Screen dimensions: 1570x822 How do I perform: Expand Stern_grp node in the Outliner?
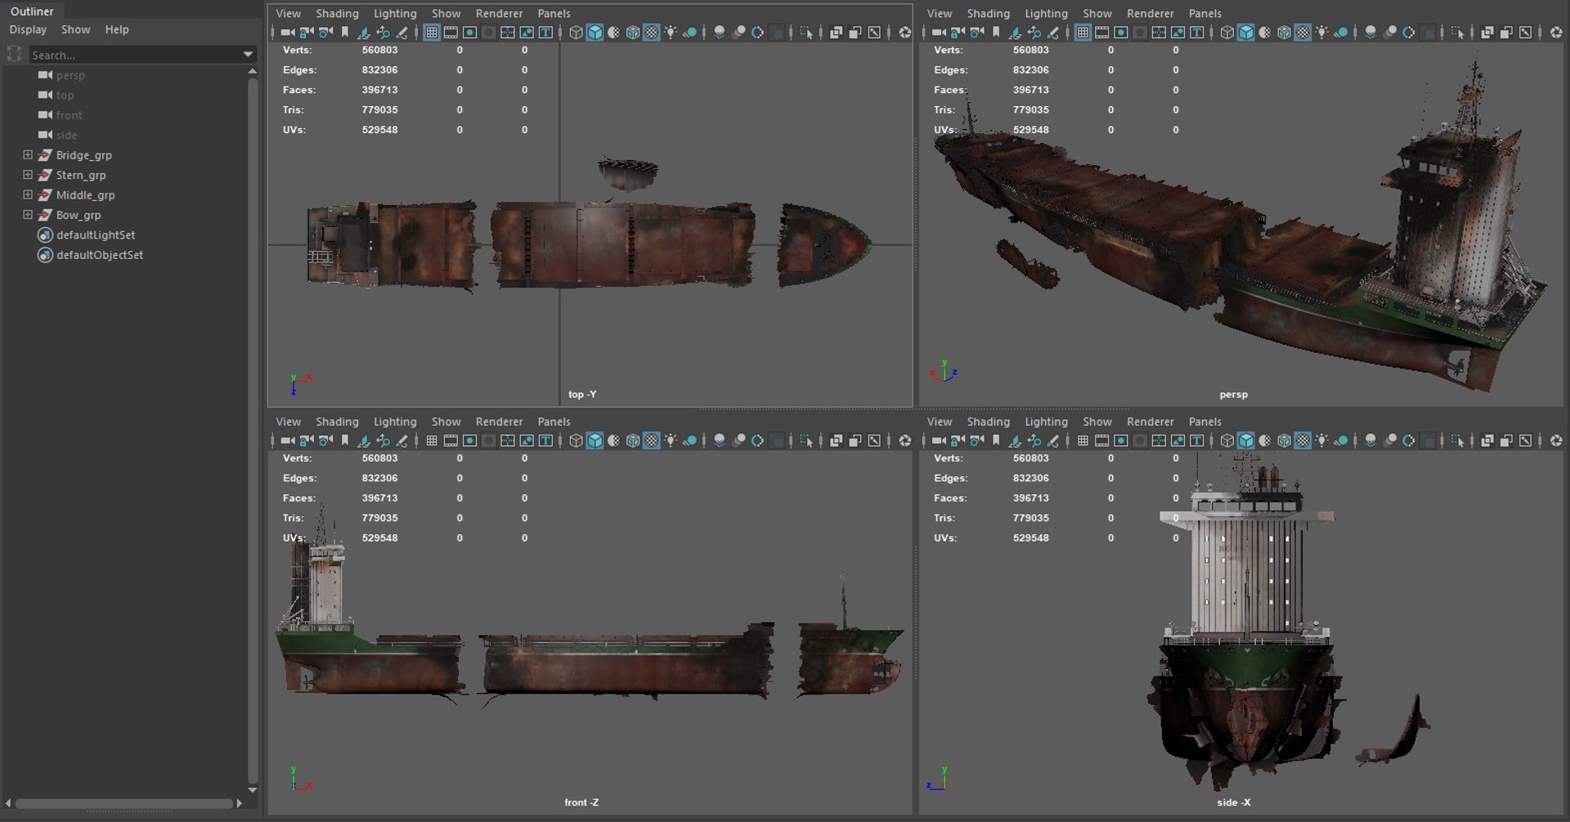(x=28, y=174)
